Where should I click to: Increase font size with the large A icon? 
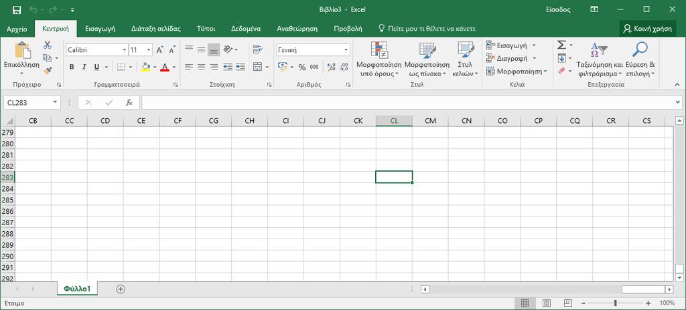(159, 50)
